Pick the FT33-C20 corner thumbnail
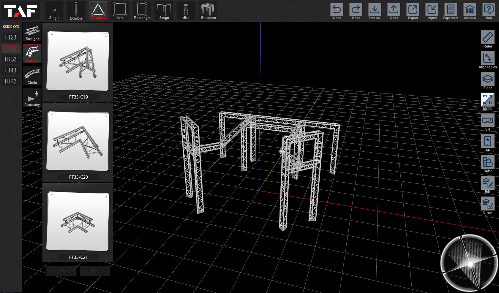The height and width of the screenshot is (293, 499). pos(78,142)
